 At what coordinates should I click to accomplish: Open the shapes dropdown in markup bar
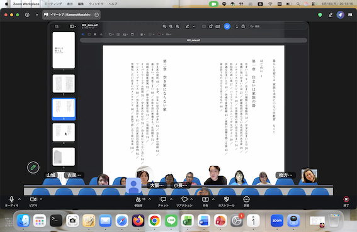[111, 35]
